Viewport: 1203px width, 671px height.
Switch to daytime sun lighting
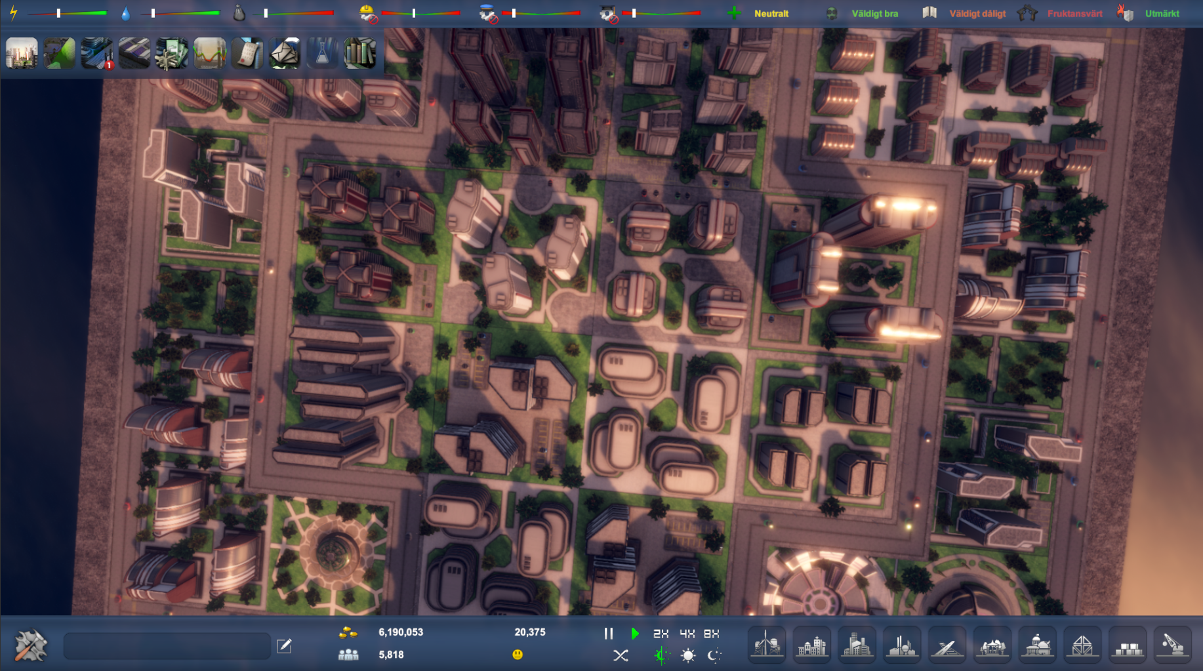pyautogui.click(x=688, y=655)
